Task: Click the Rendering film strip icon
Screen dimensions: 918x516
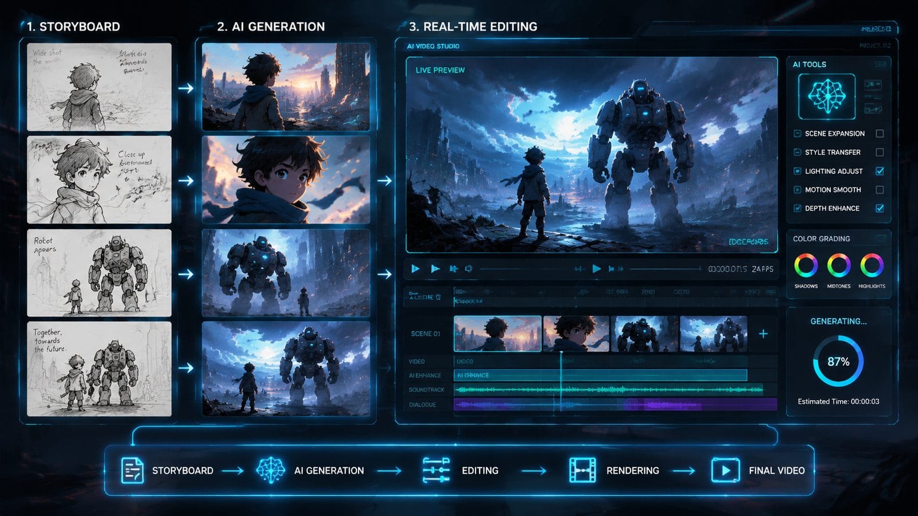Action: (x=582, y=470)
